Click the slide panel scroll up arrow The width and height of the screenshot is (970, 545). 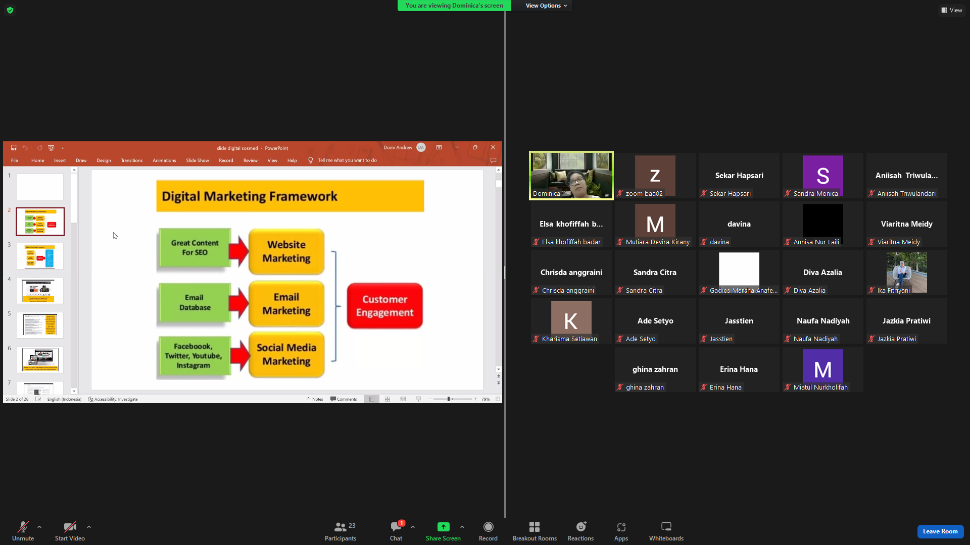(74, 170)
